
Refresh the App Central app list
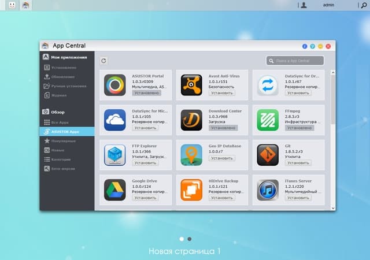103,61
